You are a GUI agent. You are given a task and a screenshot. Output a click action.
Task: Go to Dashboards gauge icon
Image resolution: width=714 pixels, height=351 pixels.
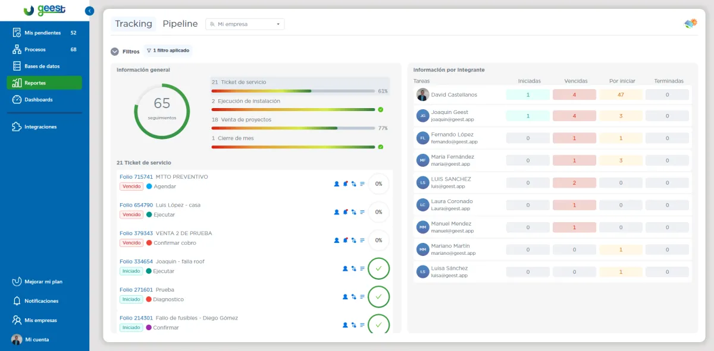tap(17, 100)
